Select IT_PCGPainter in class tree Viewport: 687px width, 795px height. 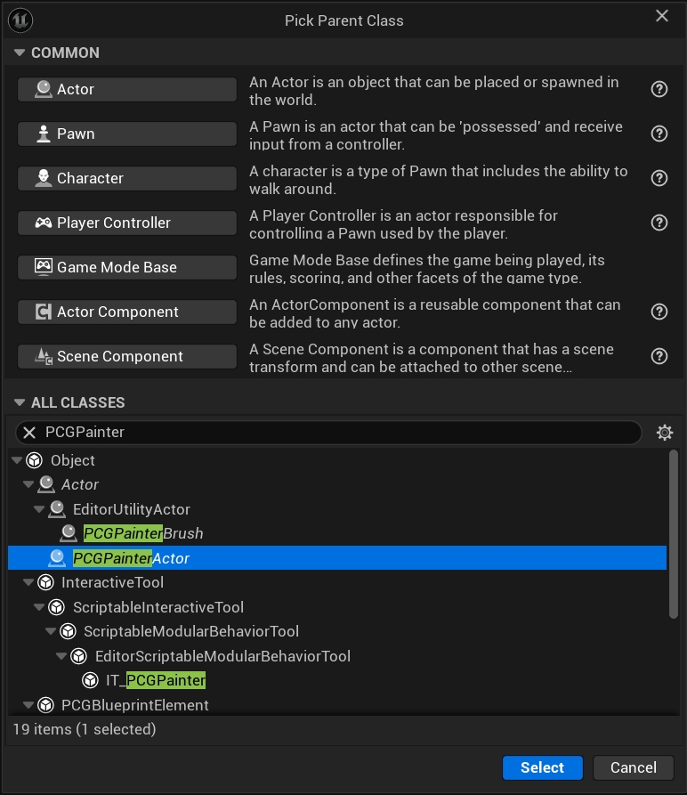pyautogui.click(x=156, y=681)
